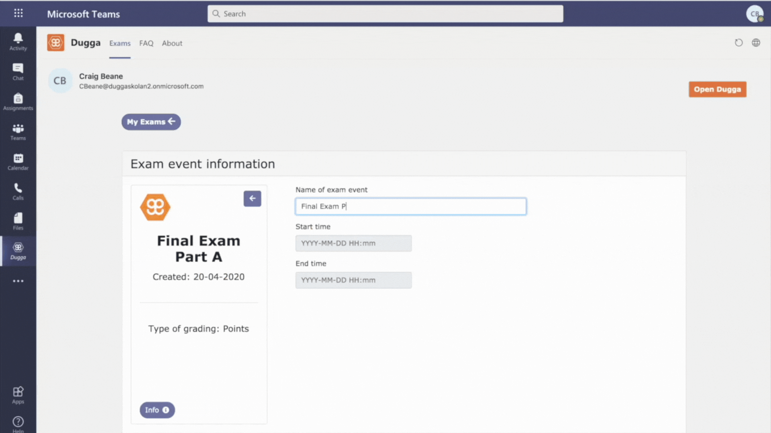The width and height of the screenshot is (771, 433).
Task: Open the Teams list
Action: (18, 132)
